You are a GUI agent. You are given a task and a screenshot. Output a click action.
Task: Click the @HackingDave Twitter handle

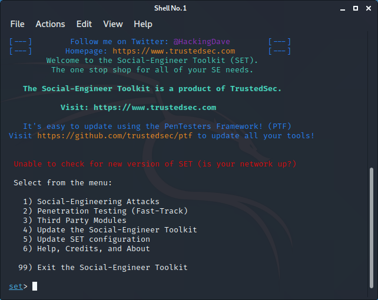coord(201,41)
